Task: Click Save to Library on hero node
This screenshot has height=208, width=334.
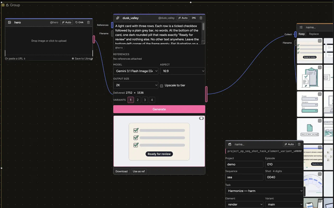Action: tap(82, 59)
